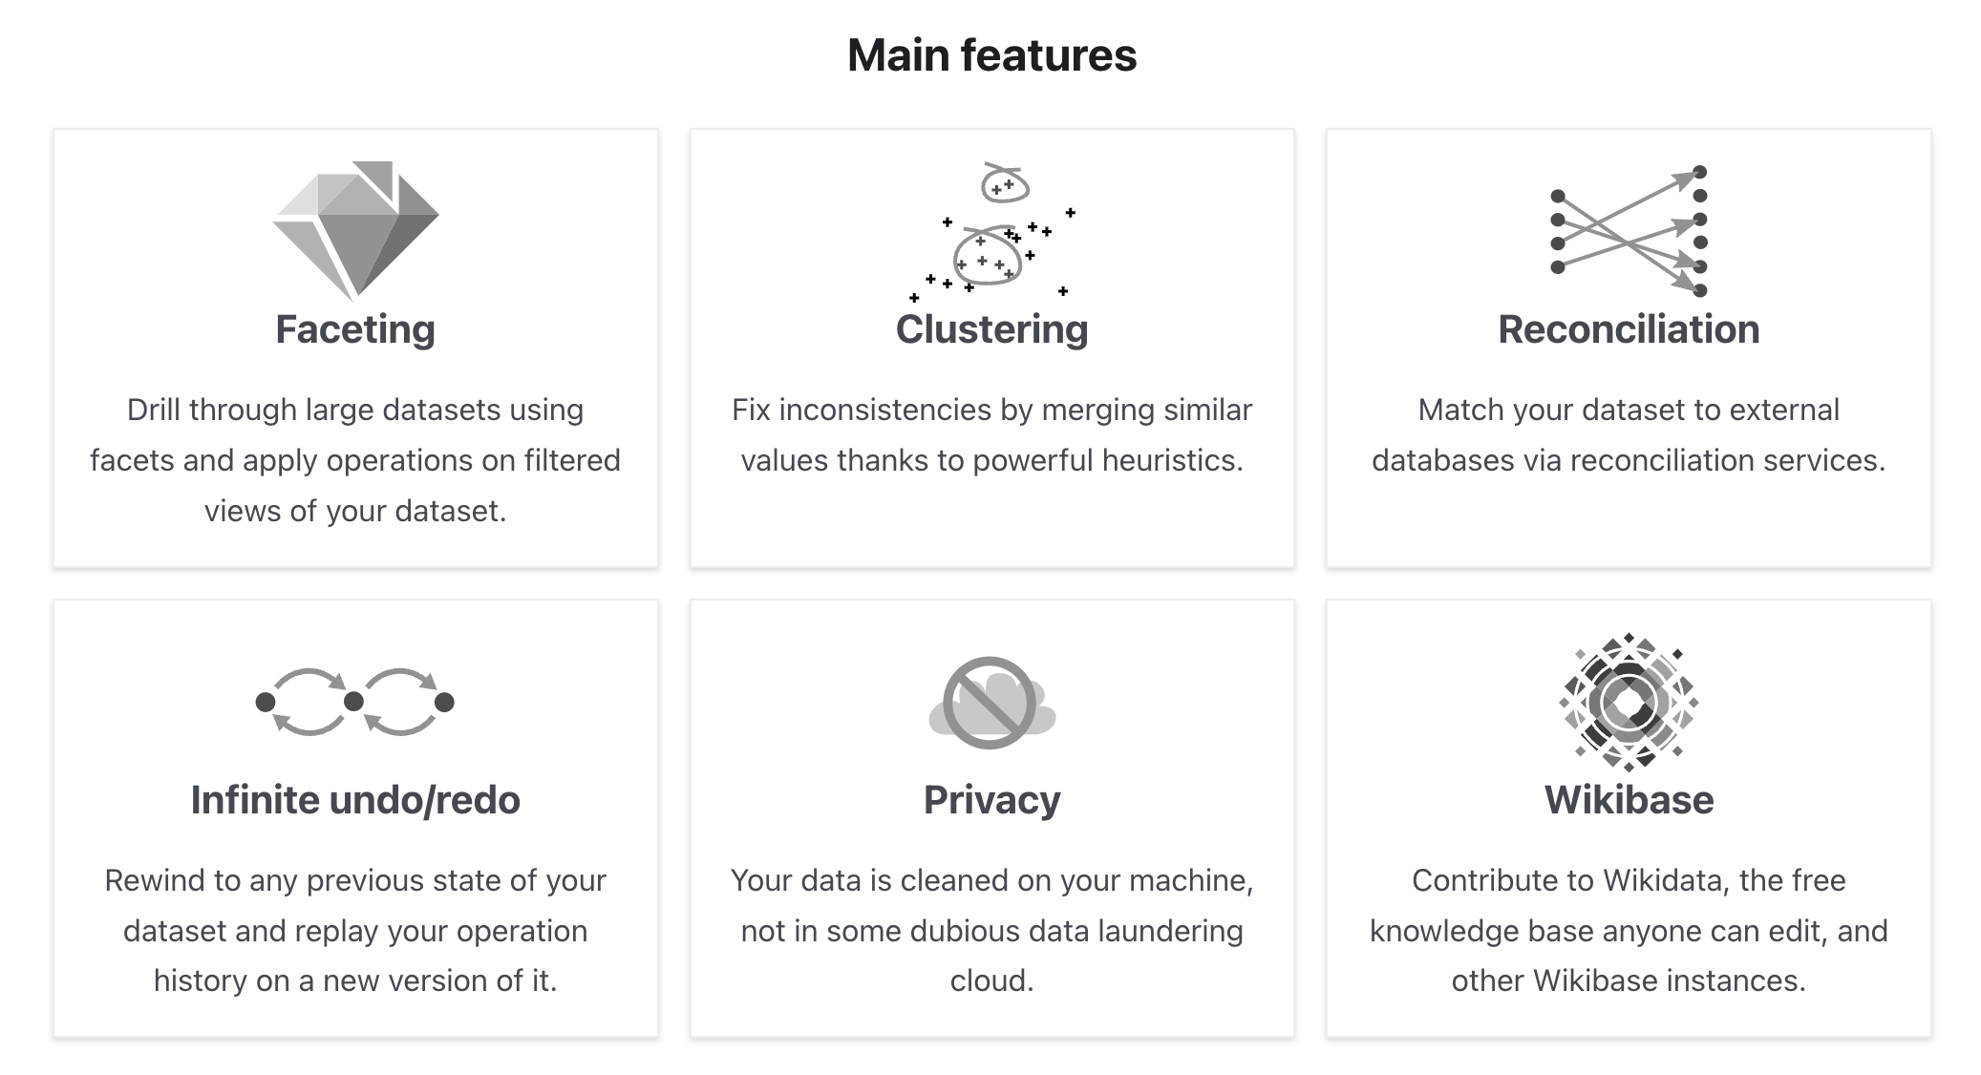Image resolution: width=1981 pixels, height=1075 pixels.
Task: Click the Wikibase description about Wikidata
Action: (1629, 931)
